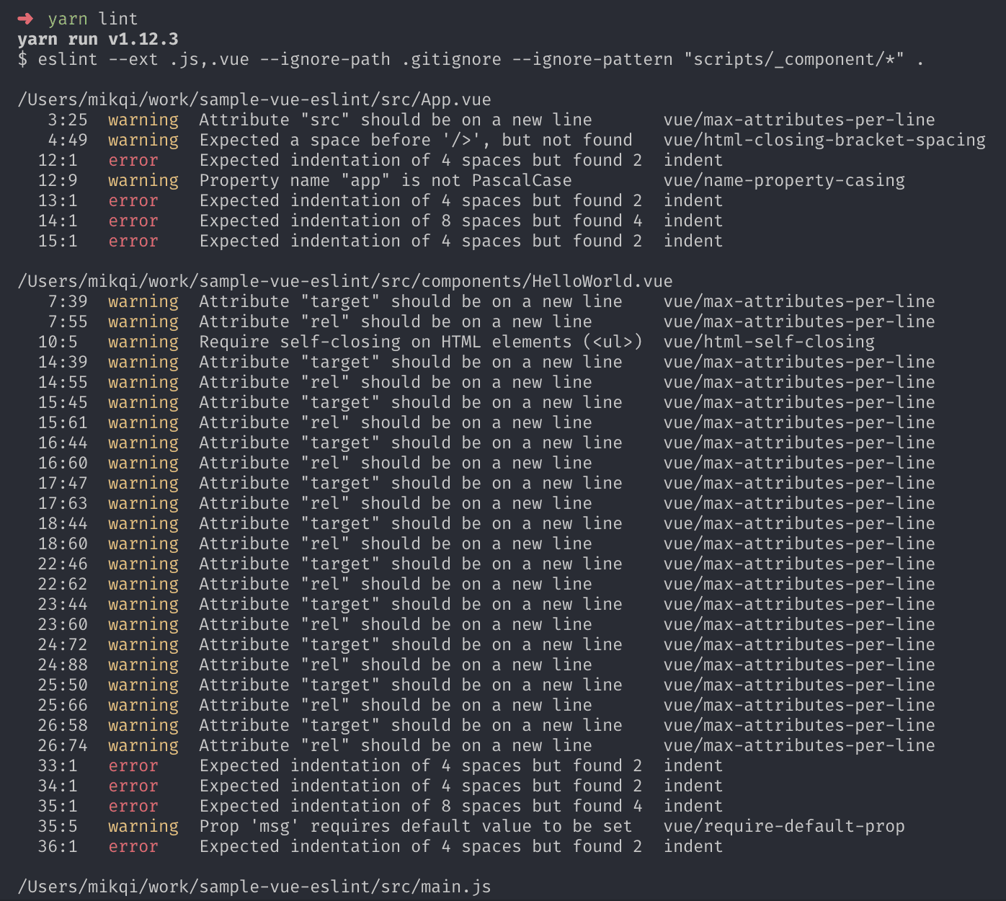Viewport: 1006px width, 901px height.
Task: Click the 25:50 target attribute message
Action: (411, 685)
